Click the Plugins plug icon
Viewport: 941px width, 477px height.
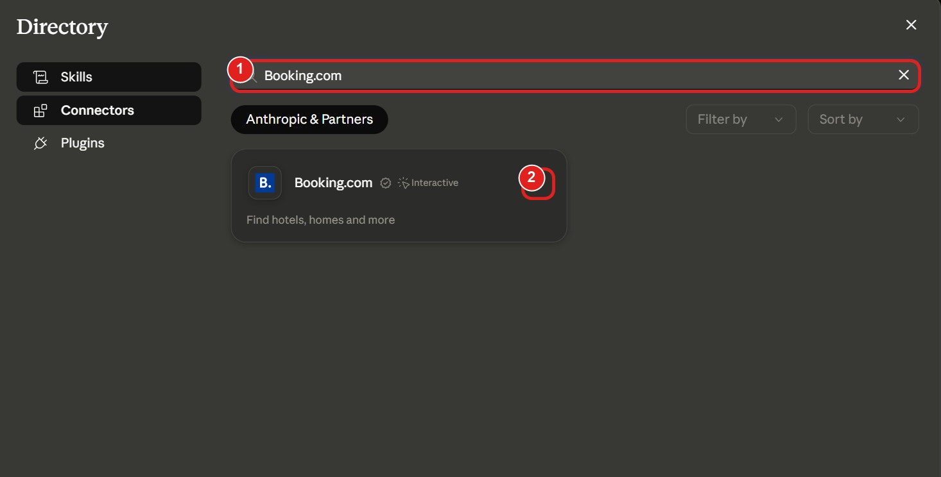coord(40,143)
